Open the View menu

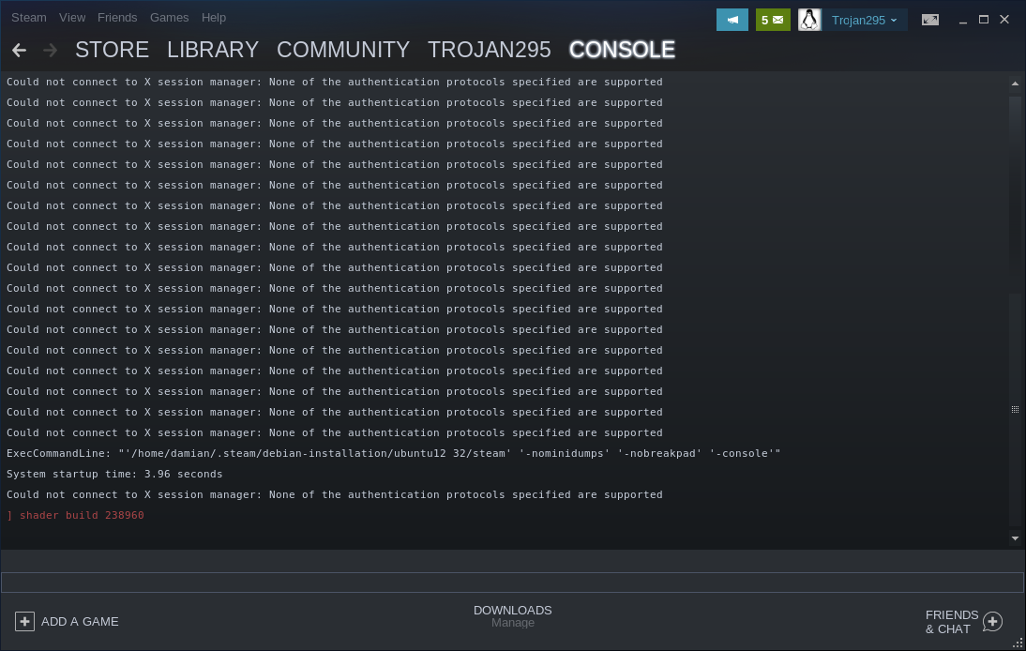(x=72, y=18)
